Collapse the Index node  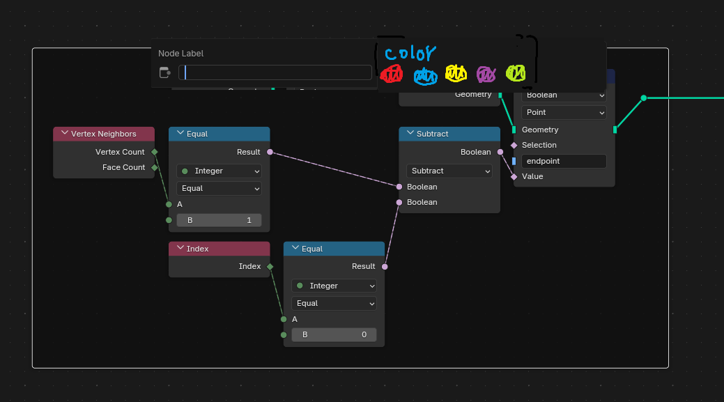click(180, 248)
